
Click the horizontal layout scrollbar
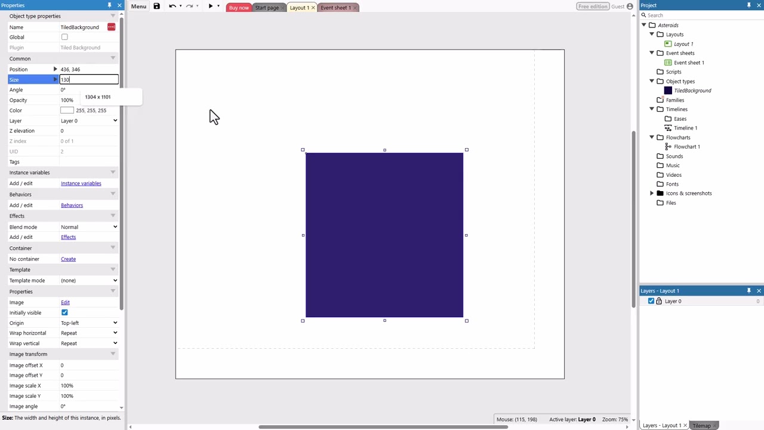click(x=383, y=427)
